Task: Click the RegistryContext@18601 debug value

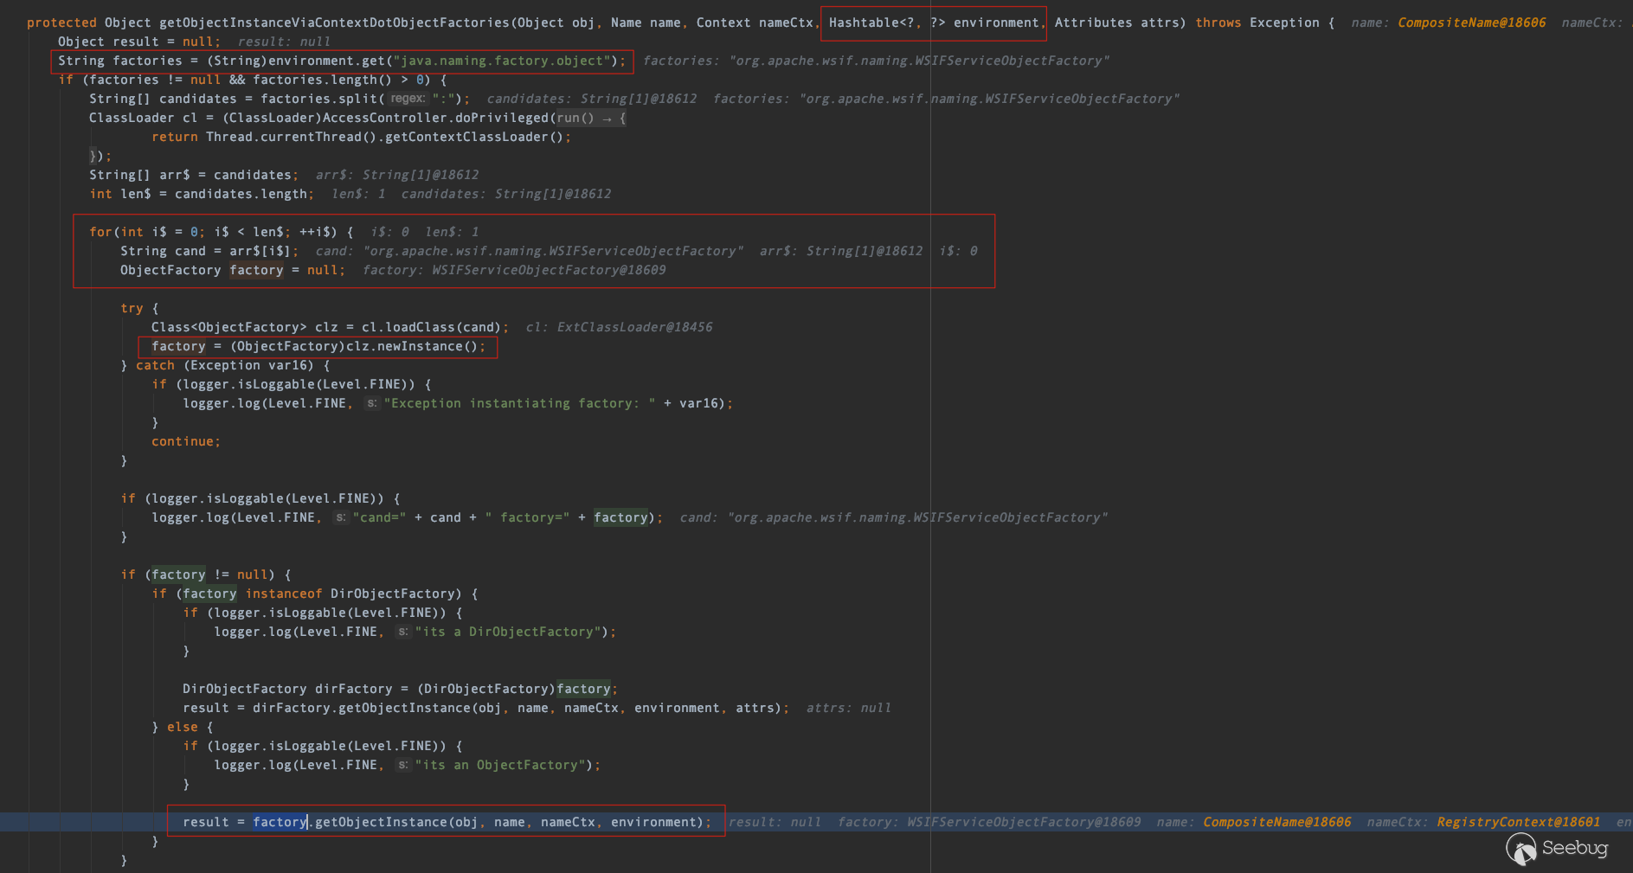Action: point(1518,822)
